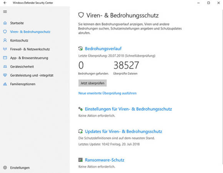Open the Ransomware-Schutz link
Viewport: 223px width, 173px height.
pos(105,160)
